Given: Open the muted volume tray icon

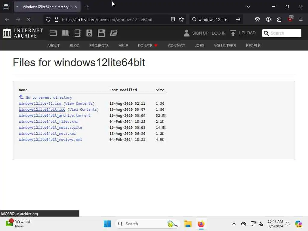Looking at the screenshot, I should click(261, 224).
